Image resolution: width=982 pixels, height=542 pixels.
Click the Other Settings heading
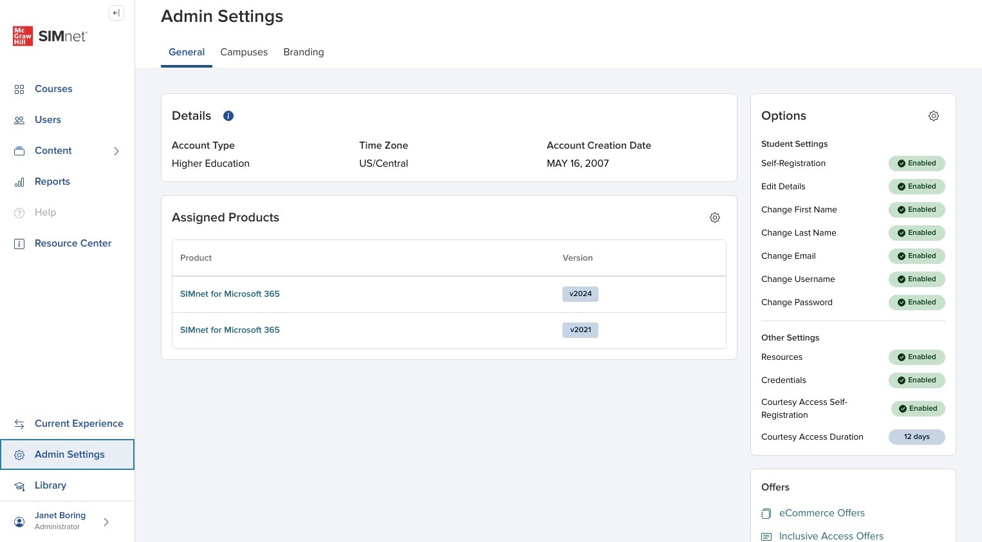790,338
